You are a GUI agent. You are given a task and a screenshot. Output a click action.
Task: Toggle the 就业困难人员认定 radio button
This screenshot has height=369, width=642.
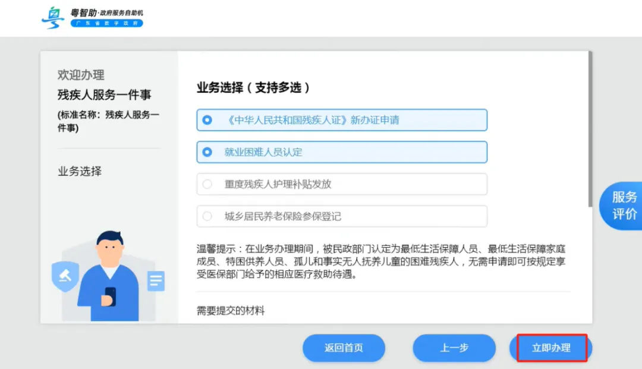point(207,152)
